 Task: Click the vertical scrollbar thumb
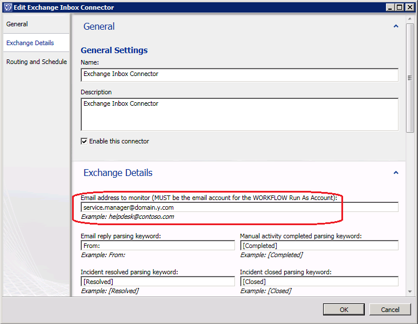(x=409, y=78)
